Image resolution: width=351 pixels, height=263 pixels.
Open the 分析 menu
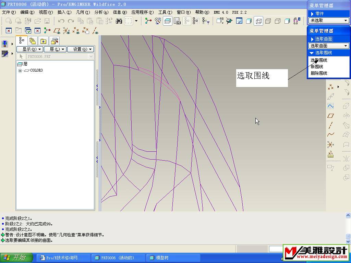101,12
